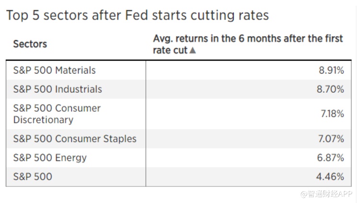Click the sort arrow beside rate cut

point(193,51)
